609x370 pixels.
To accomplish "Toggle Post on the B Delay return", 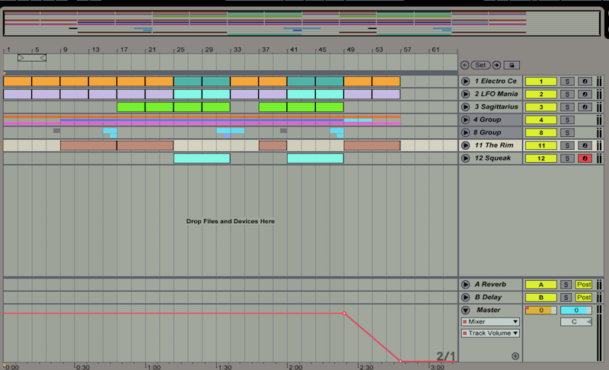I will click(584, 298).
